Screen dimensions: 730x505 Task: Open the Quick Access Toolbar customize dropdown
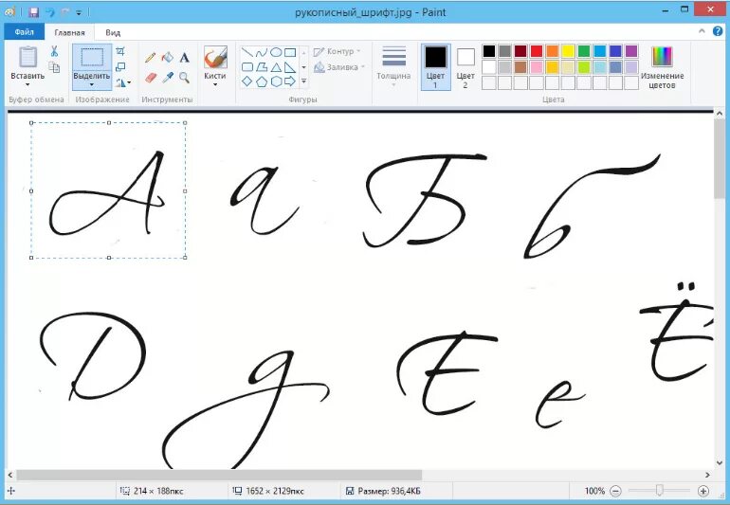point(79,13)
